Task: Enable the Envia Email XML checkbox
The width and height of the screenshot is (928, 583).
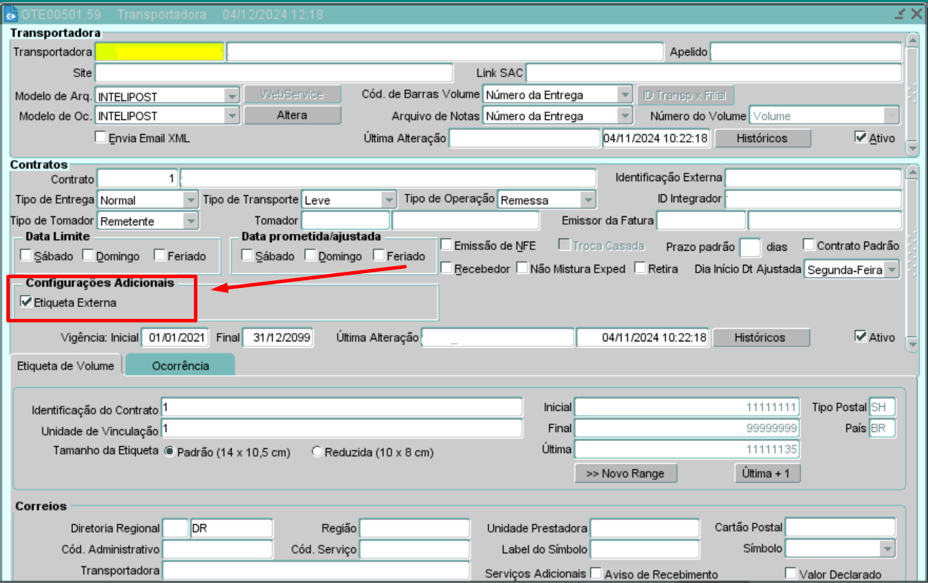Action: pos(100,138)
